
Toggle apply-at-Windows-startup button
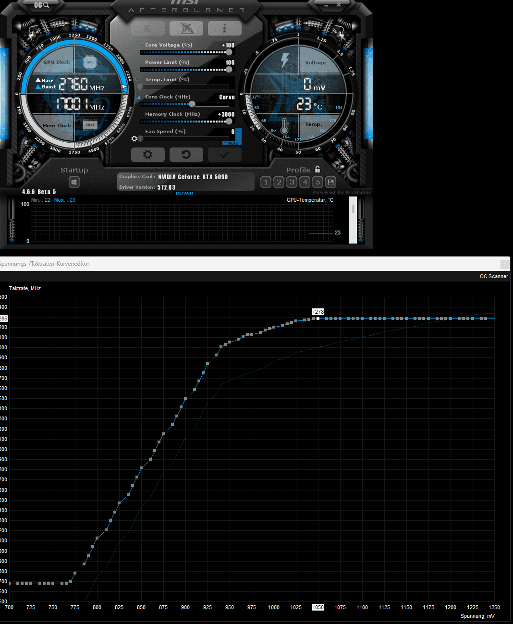click(74, 182)
